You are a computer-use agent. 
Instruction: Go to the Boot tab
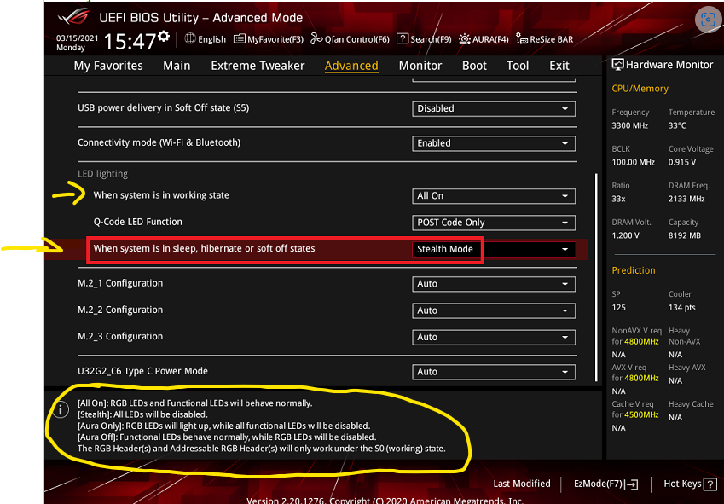tap(474, 66)
